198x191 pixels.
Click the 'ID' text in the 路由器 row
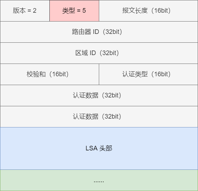click(x=96, y=32)
